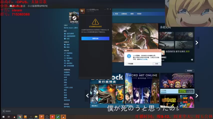Click the blue reconnect button in friends window
This screenshot has height=119, width=213.
[95, 38]
